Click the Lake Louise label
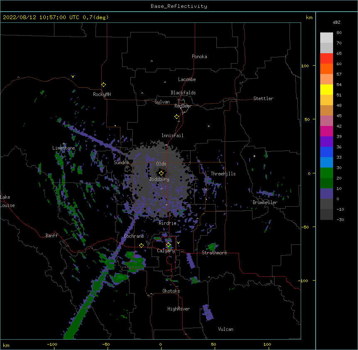This screenshot has width=358, height=350. coord(7,201)
